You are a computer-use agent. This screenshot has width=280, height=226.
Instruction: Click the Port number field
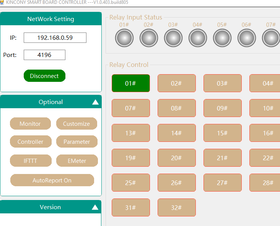point(44,55)
